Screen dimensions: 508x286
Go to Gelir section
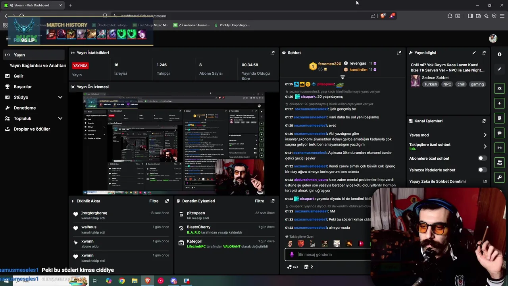coord(18,76)
